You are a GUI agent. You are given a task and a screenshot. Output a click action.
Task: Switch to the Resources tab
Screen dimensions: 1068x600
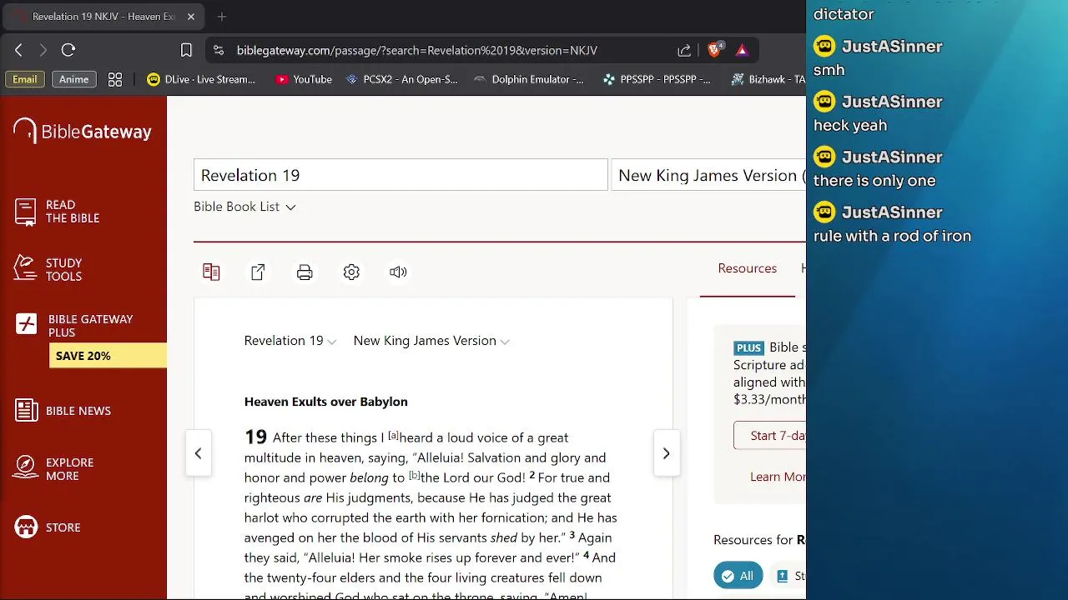(748, 268)
